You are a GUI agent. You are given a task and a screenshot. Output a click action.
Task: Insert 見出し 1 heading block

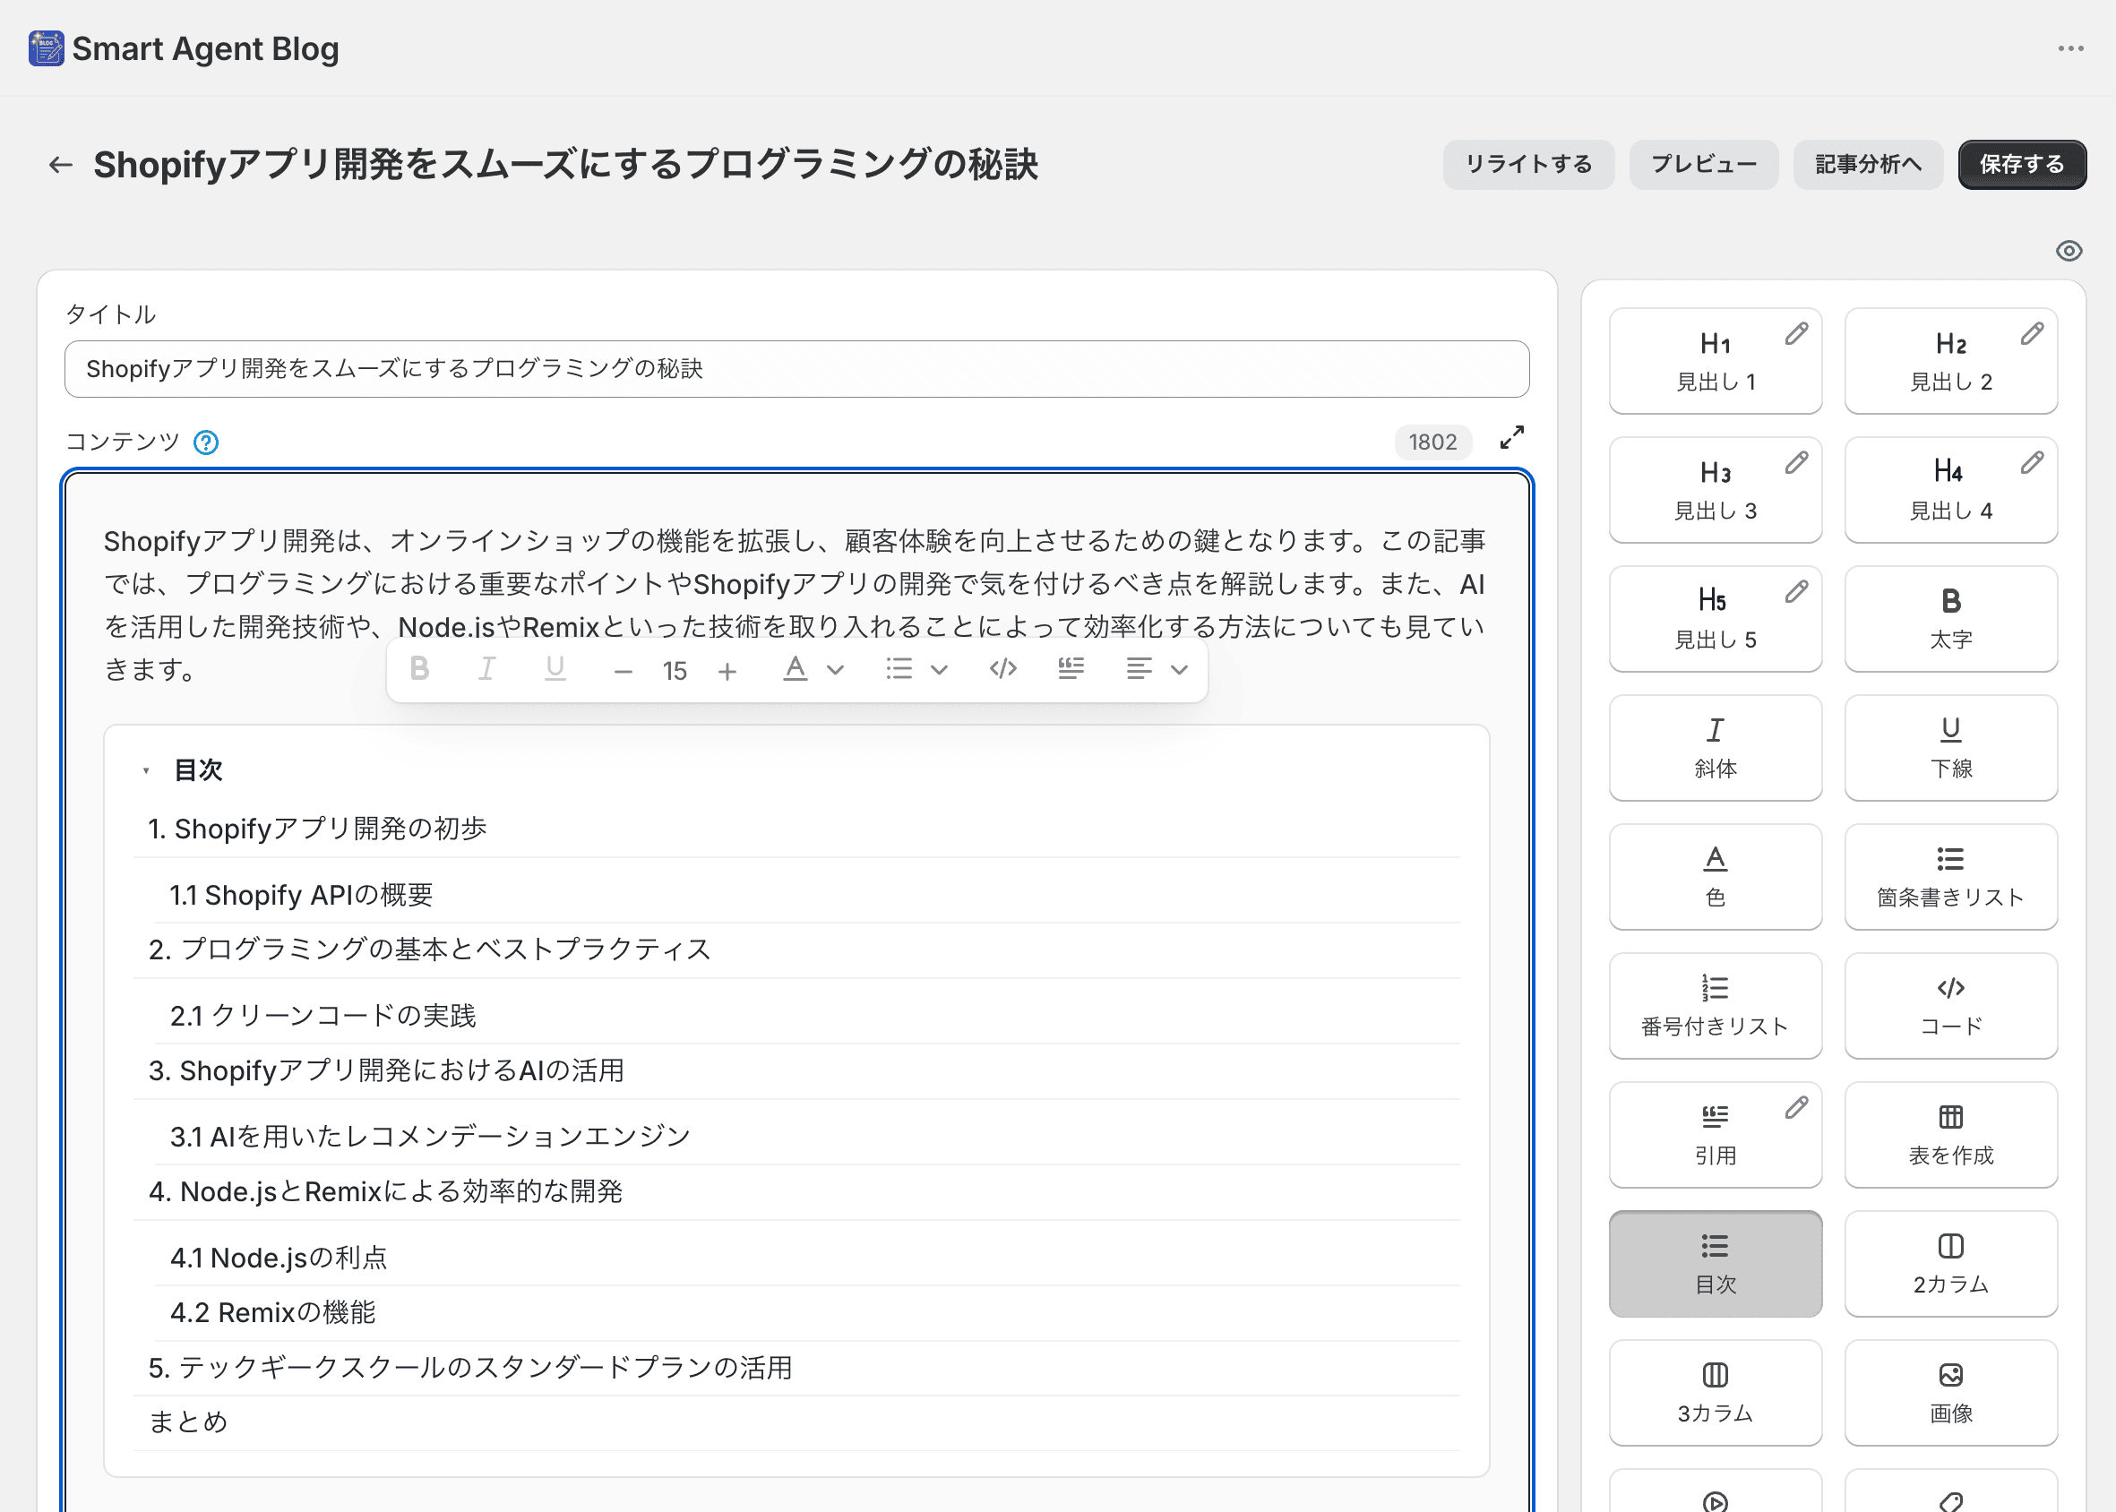point(1715,361)
